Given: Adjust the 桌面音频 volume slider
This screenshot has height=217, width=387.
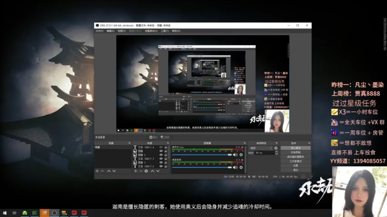Looking at the screenshot, I should tap(202, 167).
